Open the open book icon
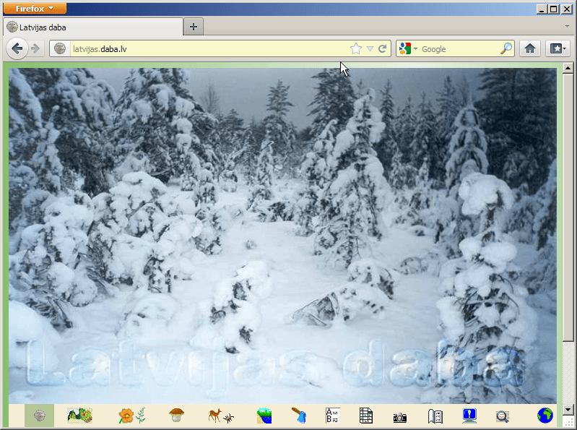Screen dimensions: 577x430 coord(435,416)
